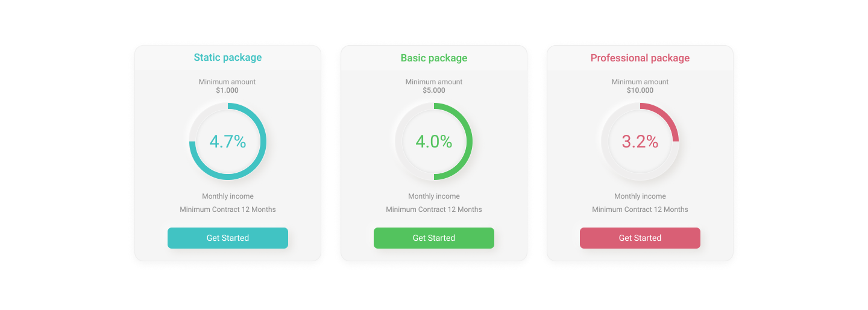
Task: Click Get Started under Static package
Action: coord(228,238)
